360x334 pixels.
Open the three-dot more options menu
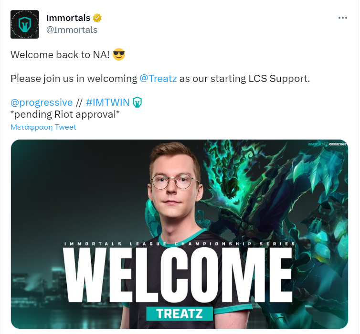point(342,18)
